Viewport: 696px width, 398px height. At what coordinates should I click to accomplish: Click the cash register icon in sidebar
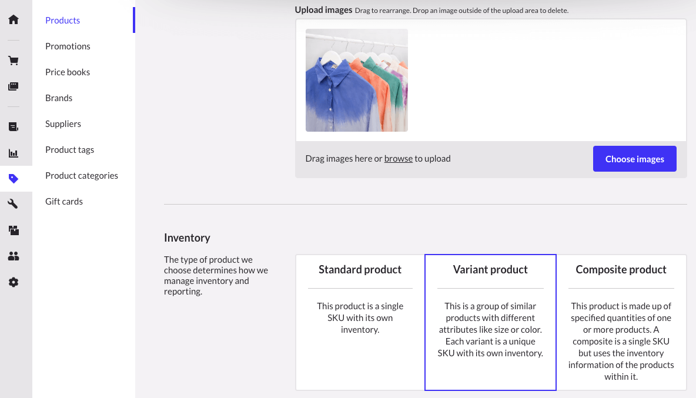coord(14,86)
